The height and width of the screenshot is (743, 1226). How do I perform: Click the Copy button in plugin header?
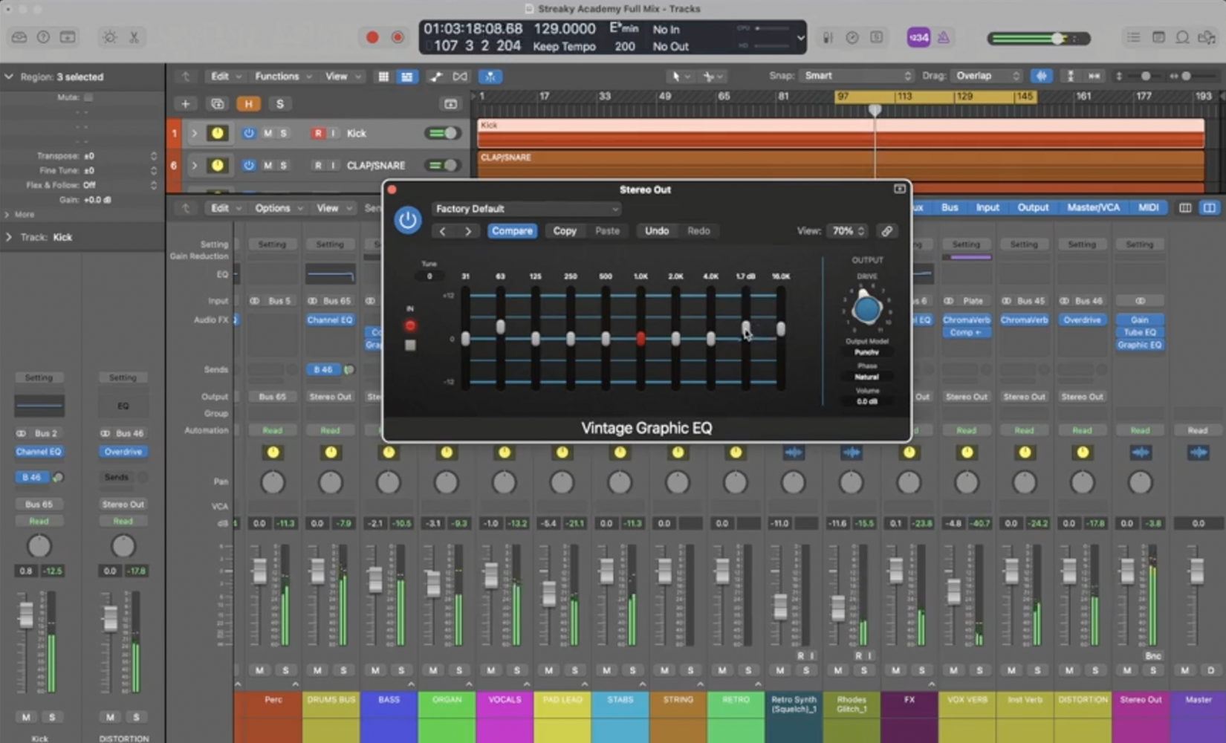[x=564, y=231]
